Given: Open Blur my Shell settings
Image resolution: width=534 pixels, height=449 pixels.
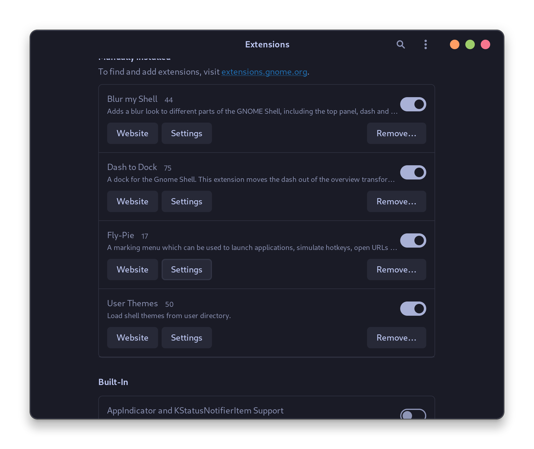Looking at the screenshot, I should pyautogui.click(x=186, y=133).
